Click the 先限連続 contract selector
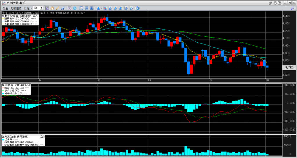This screenshot has height=158, width=297. tap(16, 8)
